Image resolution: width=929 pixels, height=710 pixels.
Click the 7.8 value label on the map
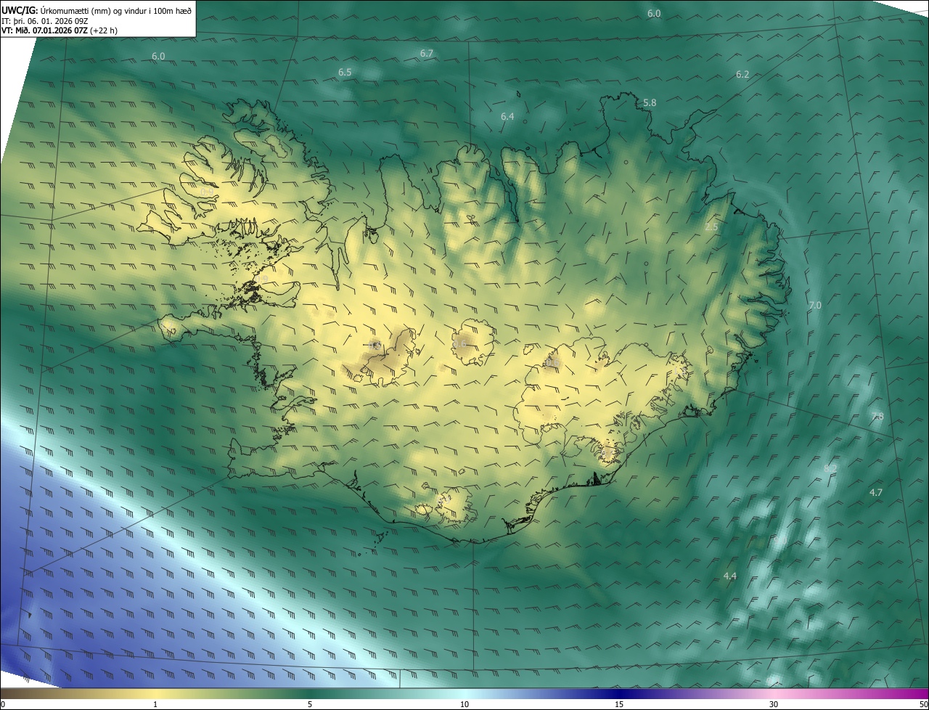pos(877,416)
